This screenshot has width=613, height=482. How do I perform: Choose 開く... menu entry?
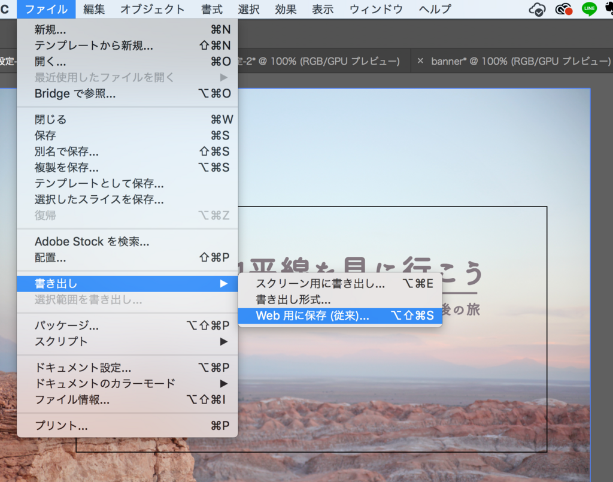[128, 62]
